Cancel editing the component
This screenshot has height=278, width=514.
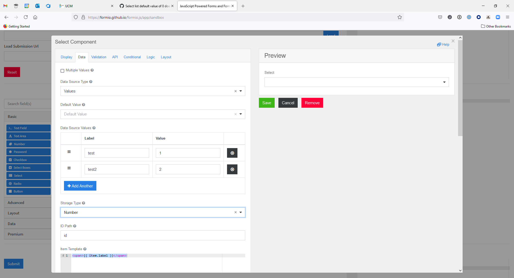(x=288, y=103)
